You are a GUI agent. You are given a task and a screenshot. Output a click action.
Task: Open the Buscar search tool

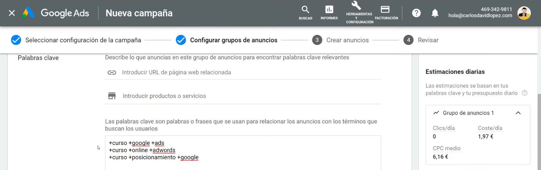[305, 13]
